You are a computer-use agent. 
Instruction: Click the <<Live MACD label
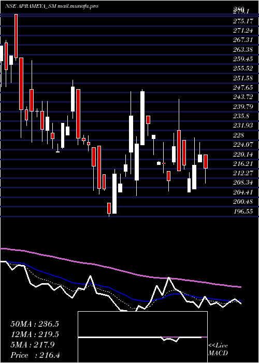(218, 350)
